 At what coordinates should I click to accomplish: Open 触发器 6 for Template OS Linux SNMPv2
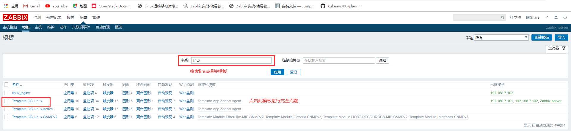108,117
